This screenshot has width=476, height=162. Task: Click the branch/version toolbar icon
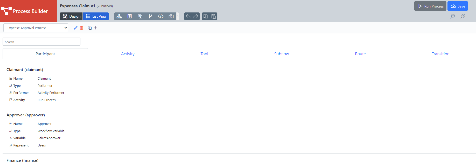point(150,16)
